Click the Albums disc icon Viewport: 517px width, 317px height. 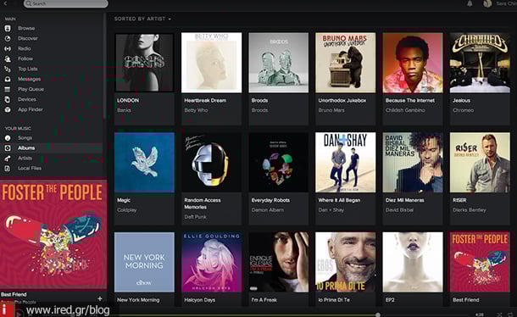[8, 148]
